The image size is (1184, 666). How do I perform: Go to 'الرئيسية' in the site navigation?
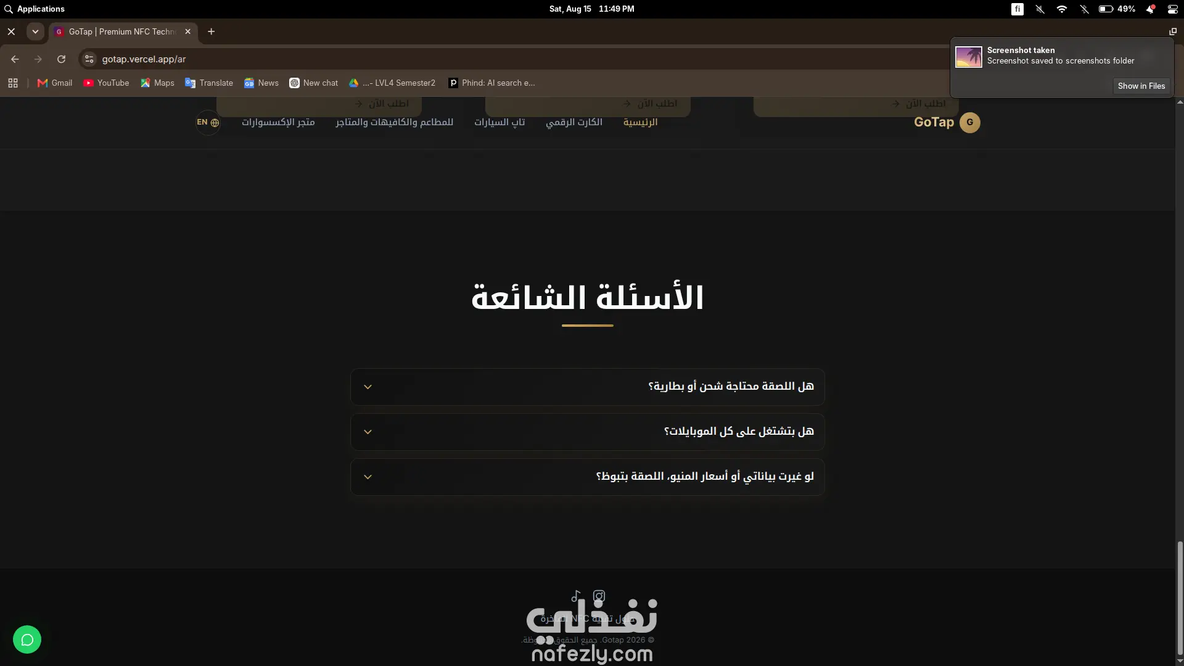pyautogui.click(x=640, y=122)
